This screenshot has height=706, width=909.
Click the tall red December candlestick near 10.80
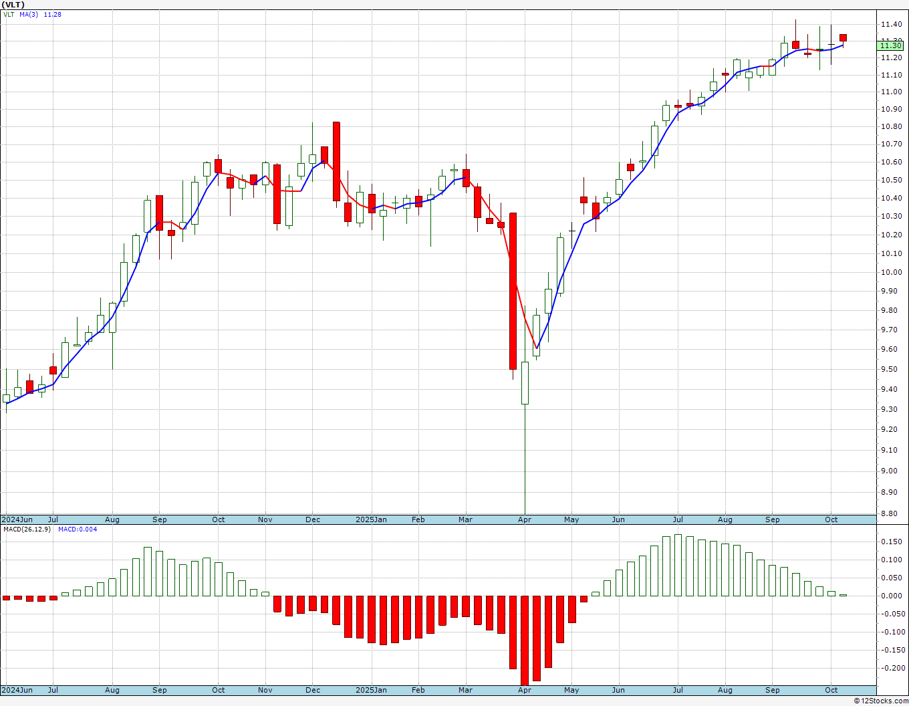point(336,161)
